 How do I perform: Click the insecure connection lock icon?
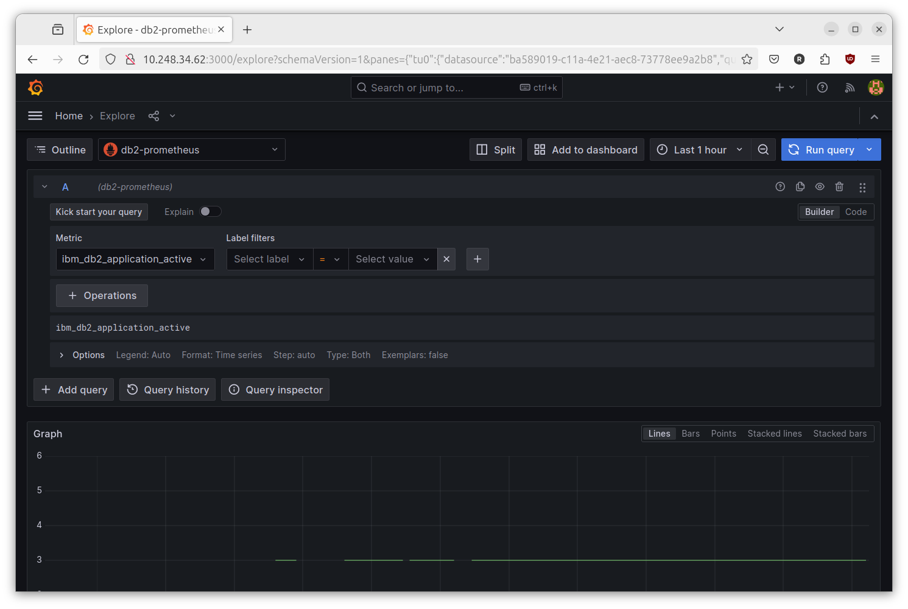(x=130, y=59)
